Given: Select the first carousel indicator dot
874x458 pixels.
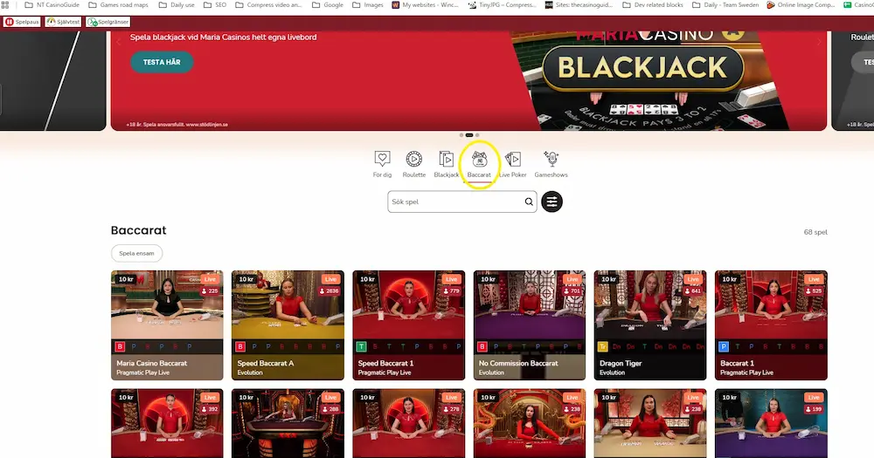Looking at the screenshot, I should [x=461, y=135].
